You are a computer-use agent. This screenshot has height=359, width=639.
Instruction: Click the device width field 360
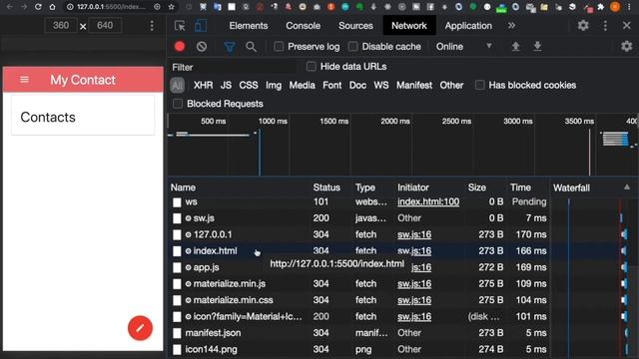click(61, 26)
